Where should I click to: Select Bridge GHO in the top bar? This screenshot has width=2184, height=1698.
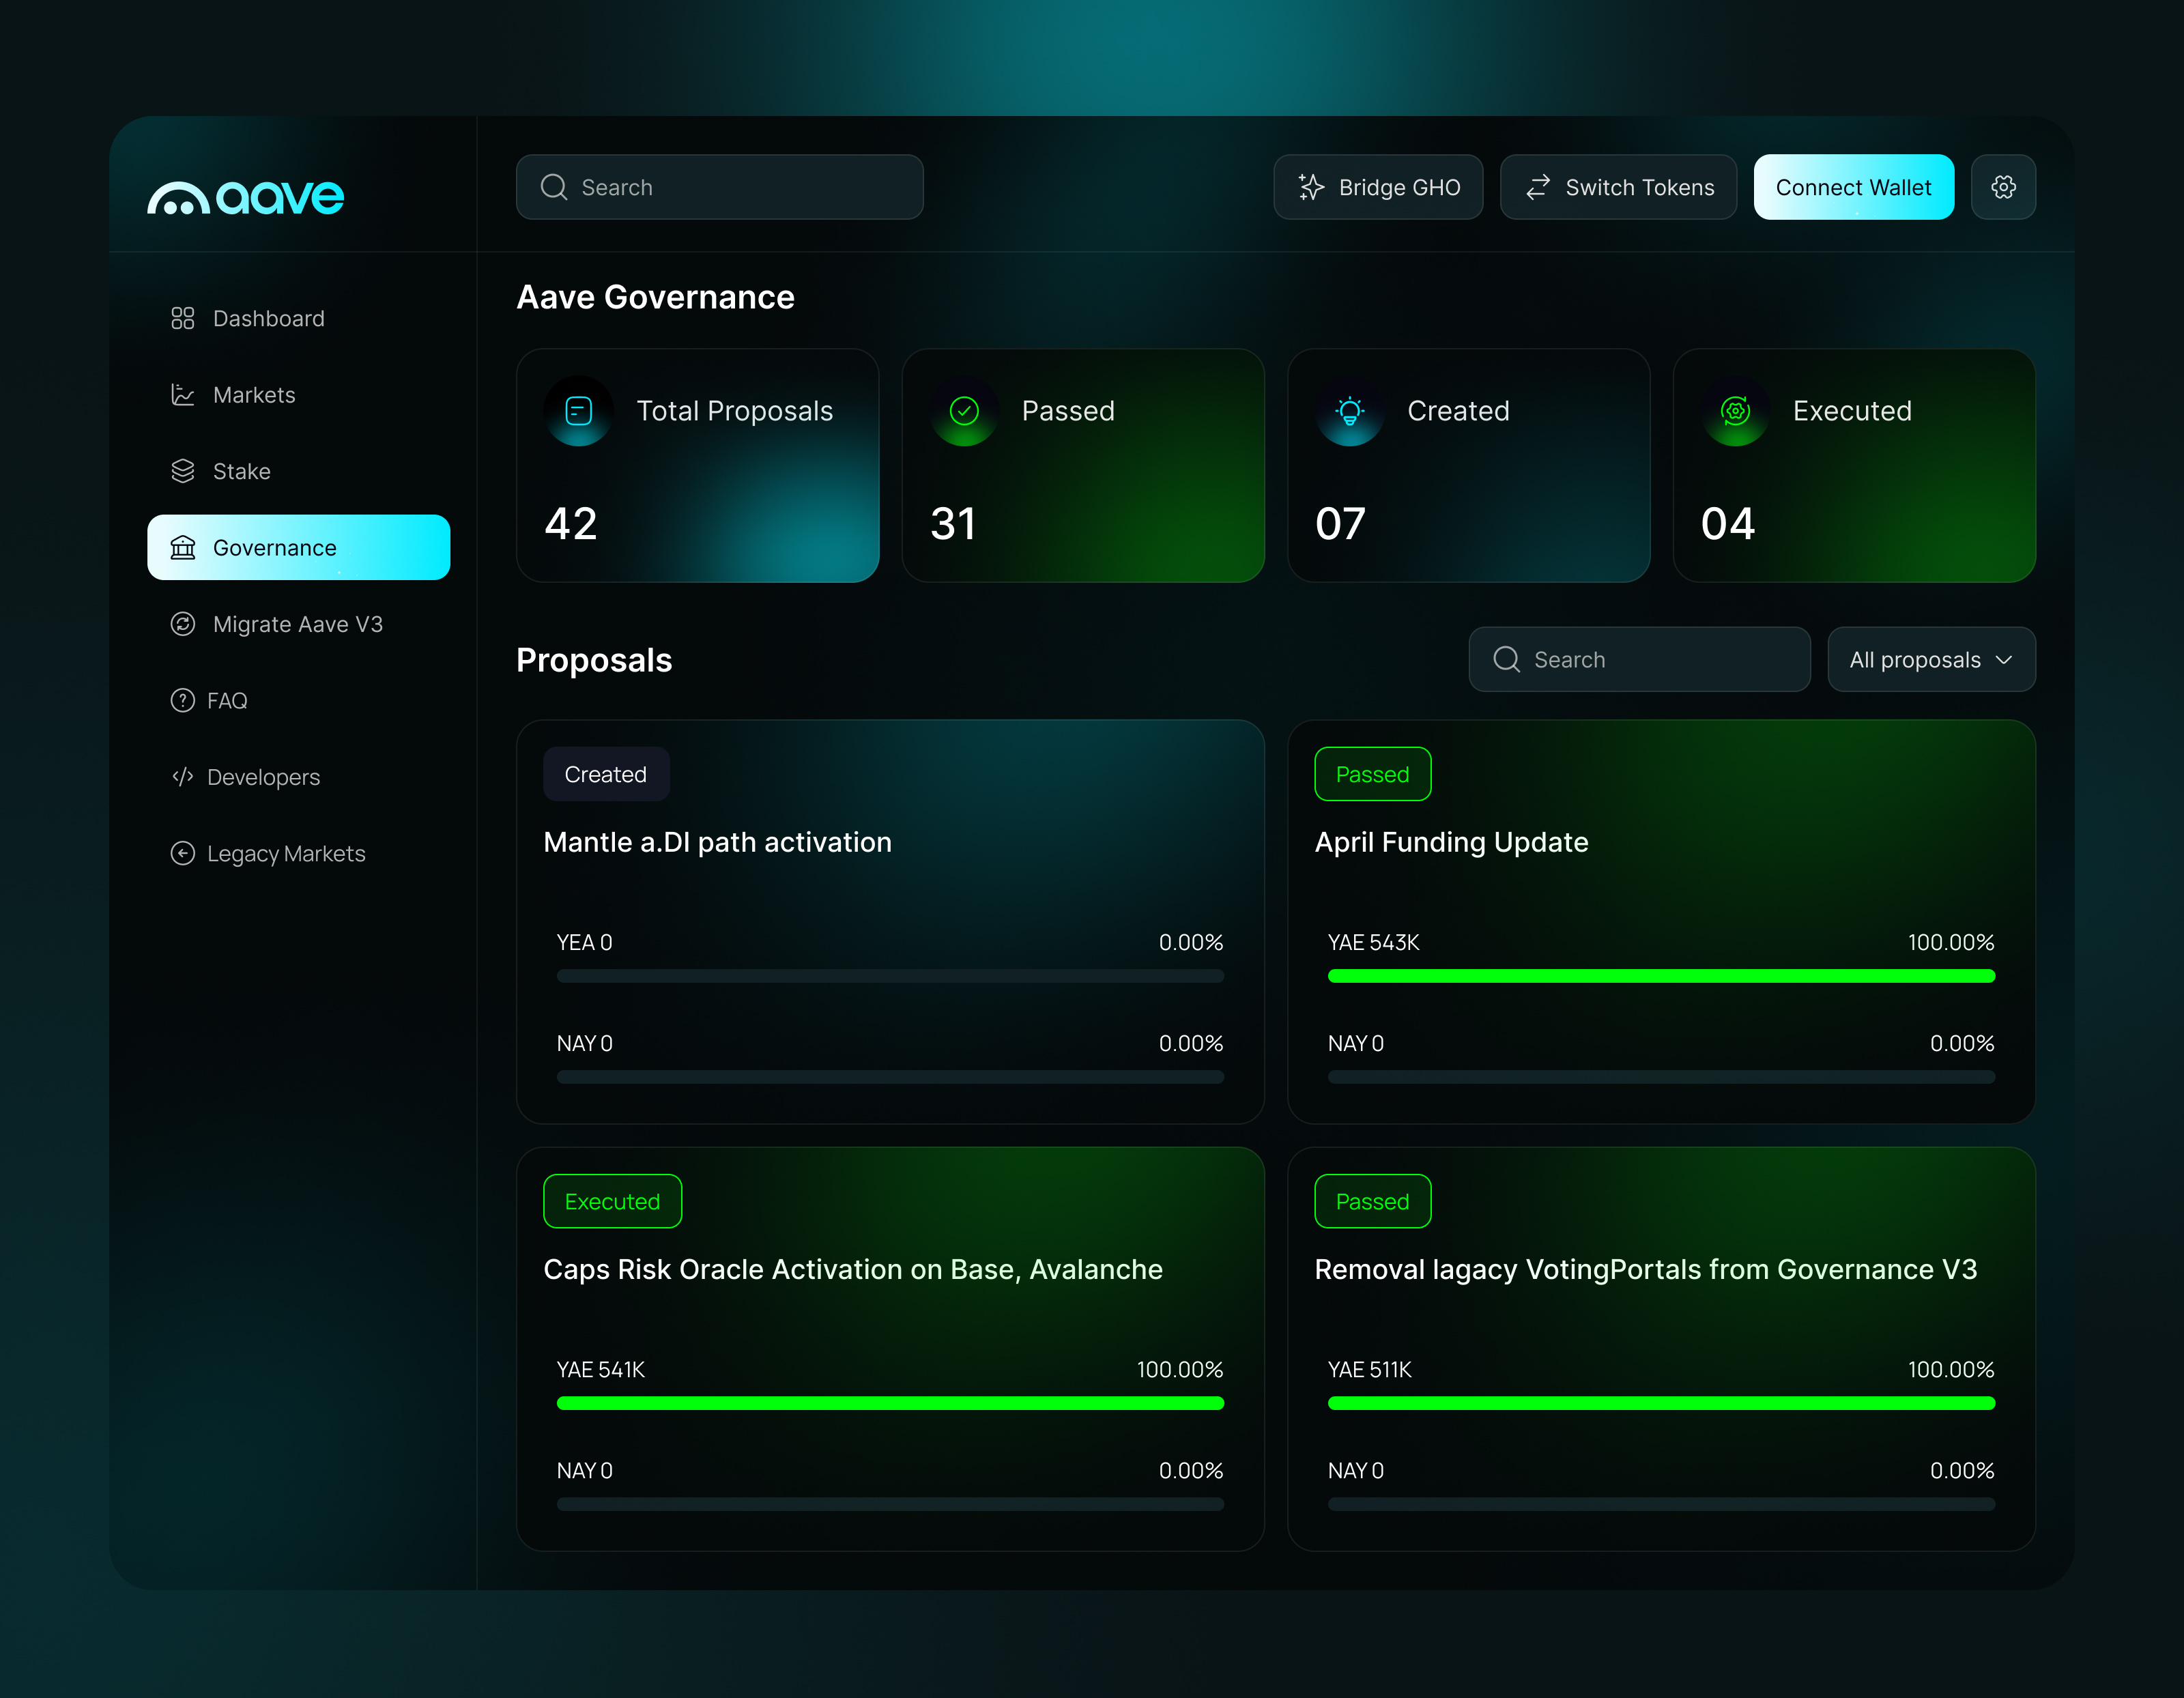1378,186
